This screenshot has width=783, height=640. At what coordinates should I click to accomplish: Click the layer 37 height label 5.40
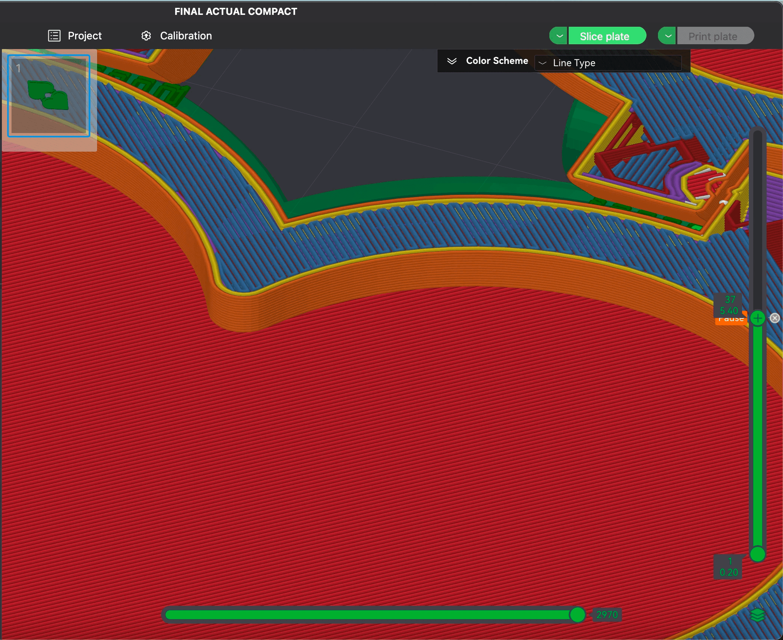click(x=728, y=310)
